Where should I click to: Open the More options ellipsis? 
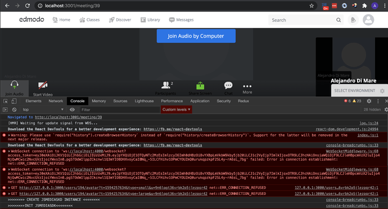click(x=247, y=86)
